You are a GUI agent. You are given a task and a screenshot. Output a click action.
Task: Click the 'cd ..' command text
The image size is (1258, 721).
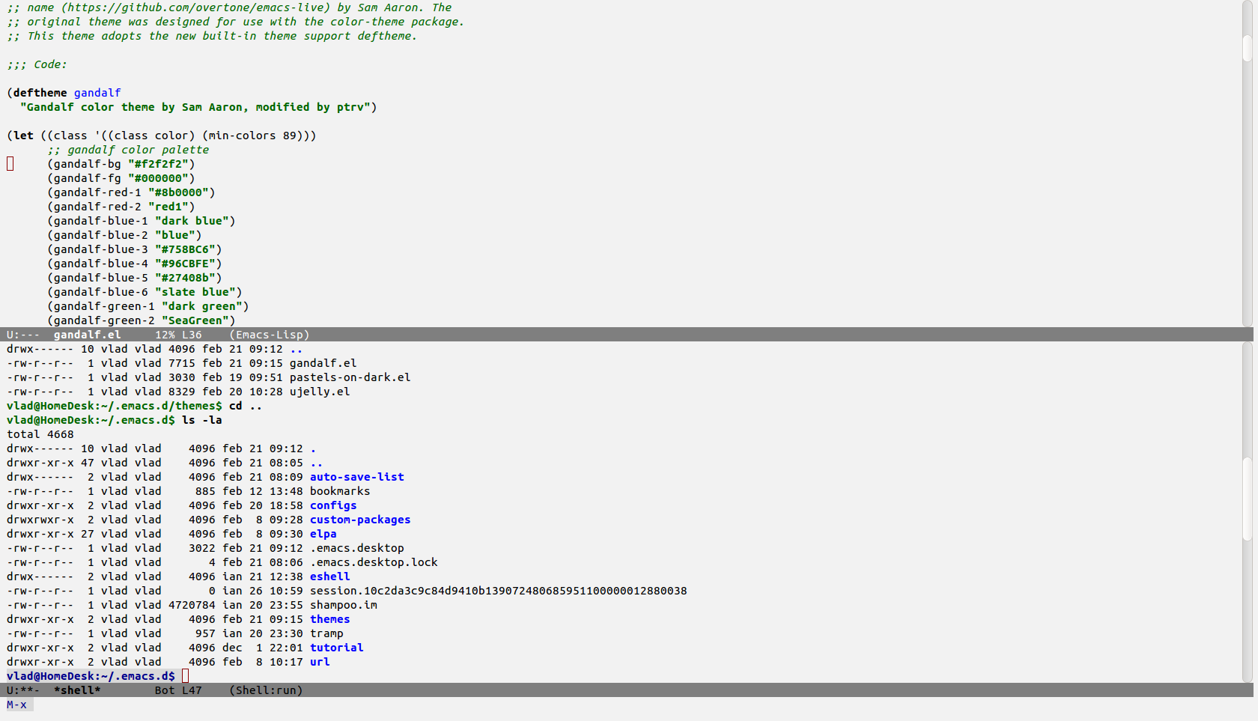click(x=246, y=406)
